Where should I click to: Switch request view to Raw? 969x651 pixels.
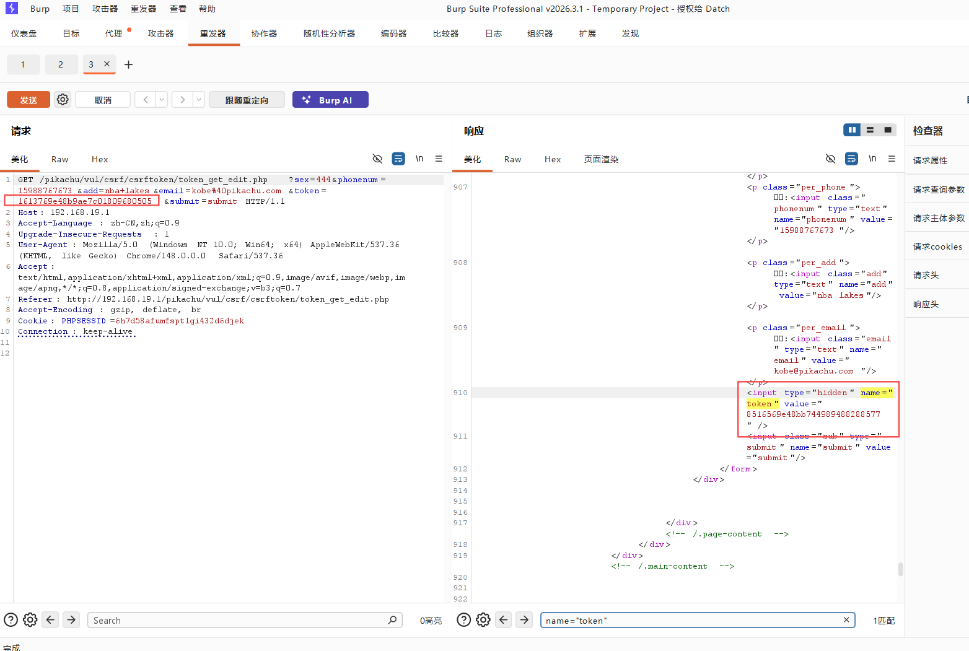click(59, 159)
